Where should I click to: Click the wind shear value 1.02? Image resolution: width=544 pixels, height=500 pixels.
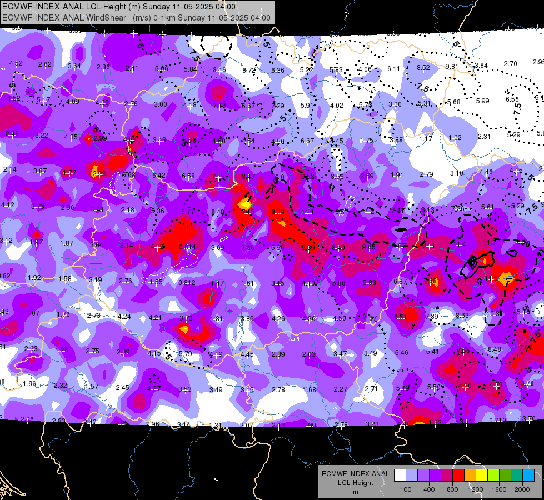pyautogui.click(x=455, y=137)
